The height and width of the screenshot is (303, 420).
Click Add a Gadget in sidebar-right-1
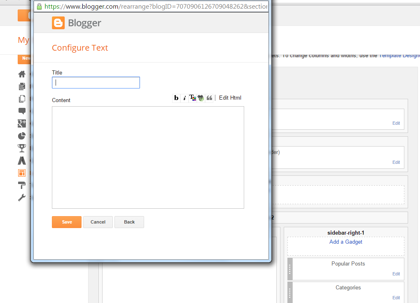(x=345, y=242)
